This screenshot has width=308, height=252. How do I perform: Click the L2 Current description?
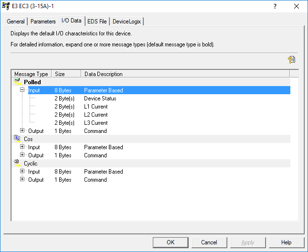[96, 115]
